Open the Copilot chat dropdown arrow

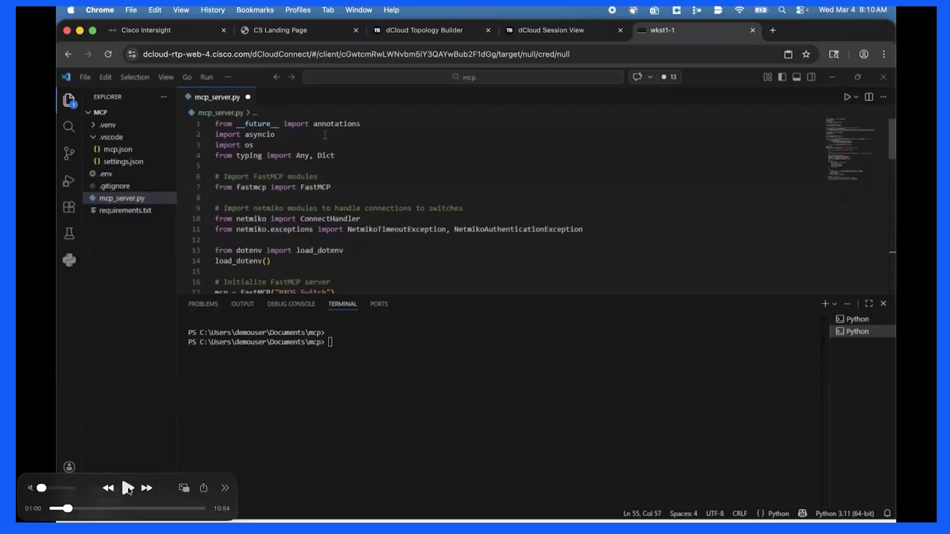coord(650,77)
